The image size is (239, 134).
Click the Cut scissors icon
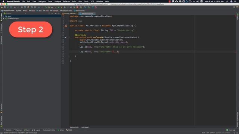[x=22, y=7]
